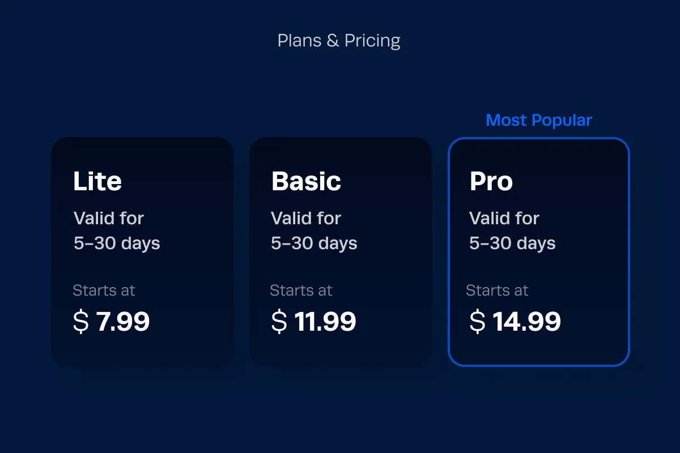Viewport: 680px width, 453px height.
Task: Click Lite's Valid for 5–30 days text
Action: point(117,230)
